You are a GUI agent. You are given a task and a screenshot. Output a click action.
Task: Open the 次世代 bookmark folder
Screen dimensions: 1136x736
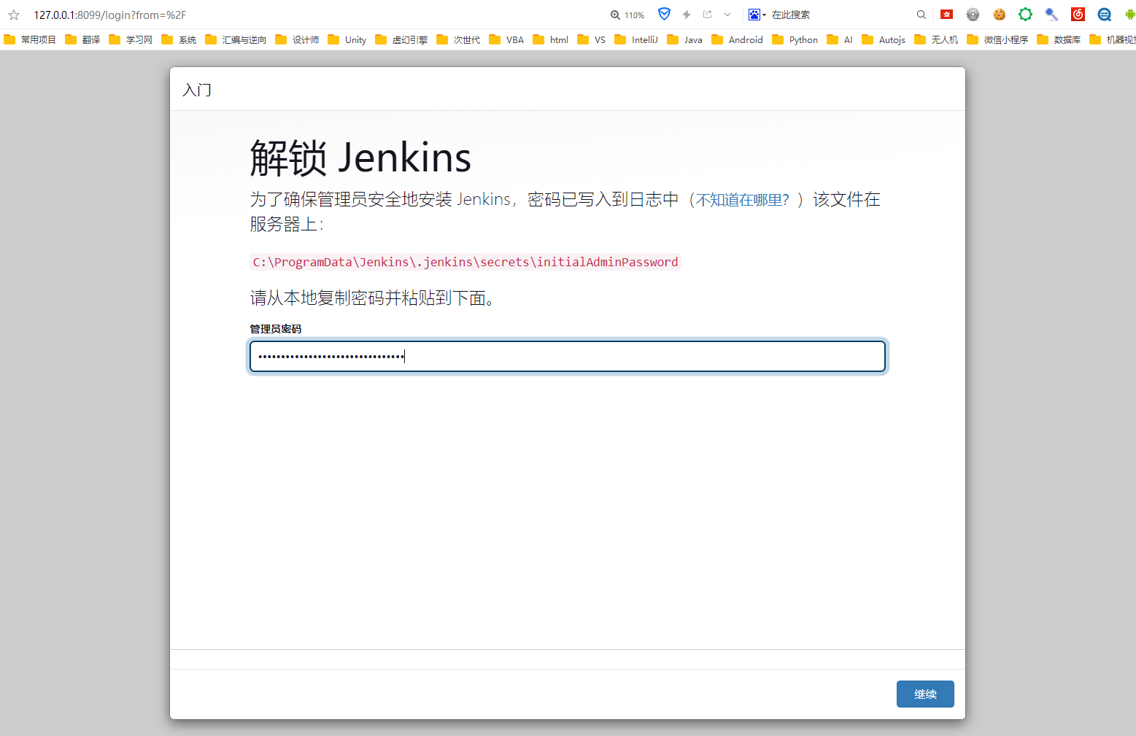point(458,39)
